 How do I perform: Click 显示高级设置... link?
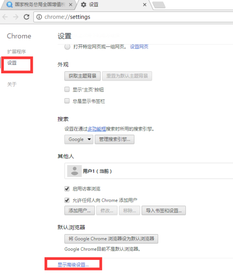(x=73, y=265)
